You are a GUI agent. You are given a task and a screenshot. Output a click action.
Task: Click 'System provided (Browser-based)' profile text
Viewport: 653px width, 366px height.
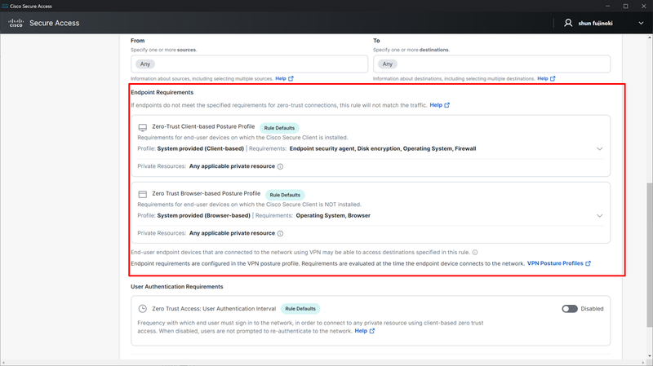pyautogui.click(x=203, y=215)
